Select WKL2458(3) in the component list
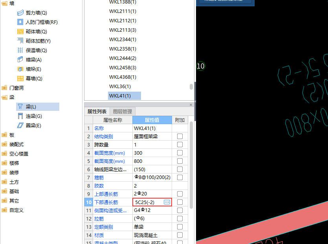Image resolution: width=328 pixels, height=244 pixels. pos(123,68)
